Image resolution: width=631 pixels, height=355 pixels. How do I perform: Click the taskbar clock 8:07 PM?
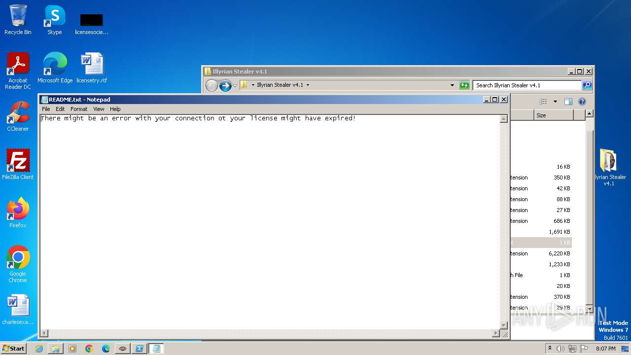pos(605,349)
